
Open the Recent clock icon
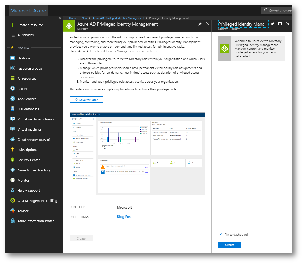pos(12,88)
